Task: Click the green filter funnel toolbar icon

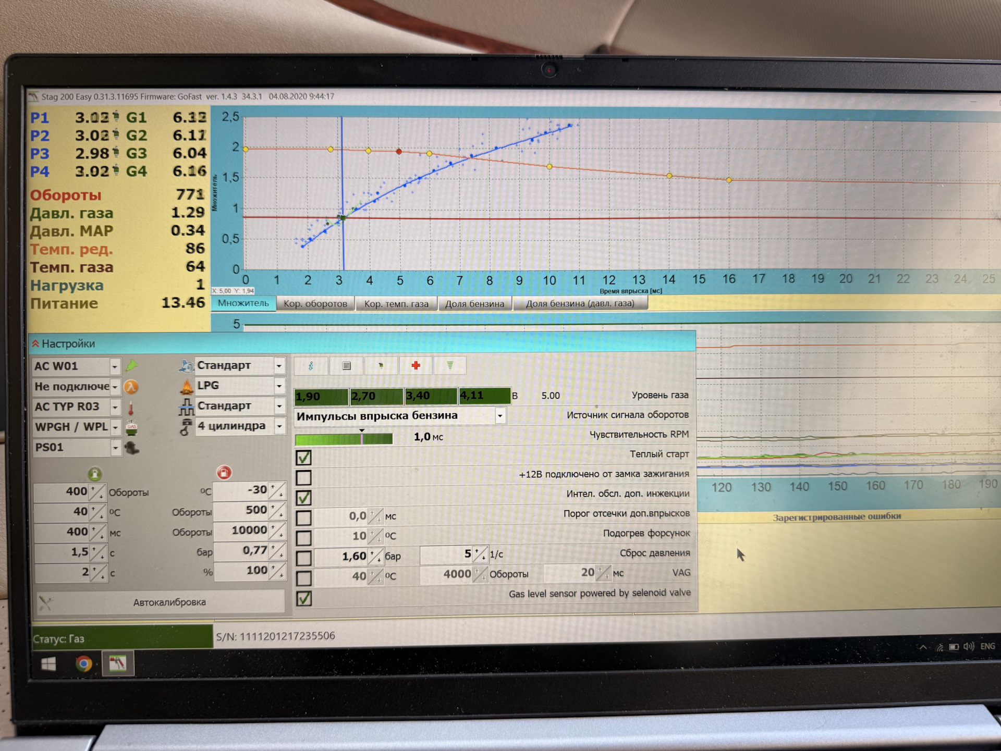Action: [450, 366]
